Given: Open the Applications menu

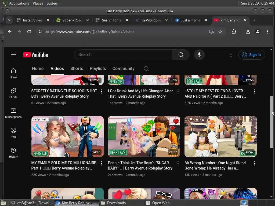Looking at the screenshot, I should (19, 3).
